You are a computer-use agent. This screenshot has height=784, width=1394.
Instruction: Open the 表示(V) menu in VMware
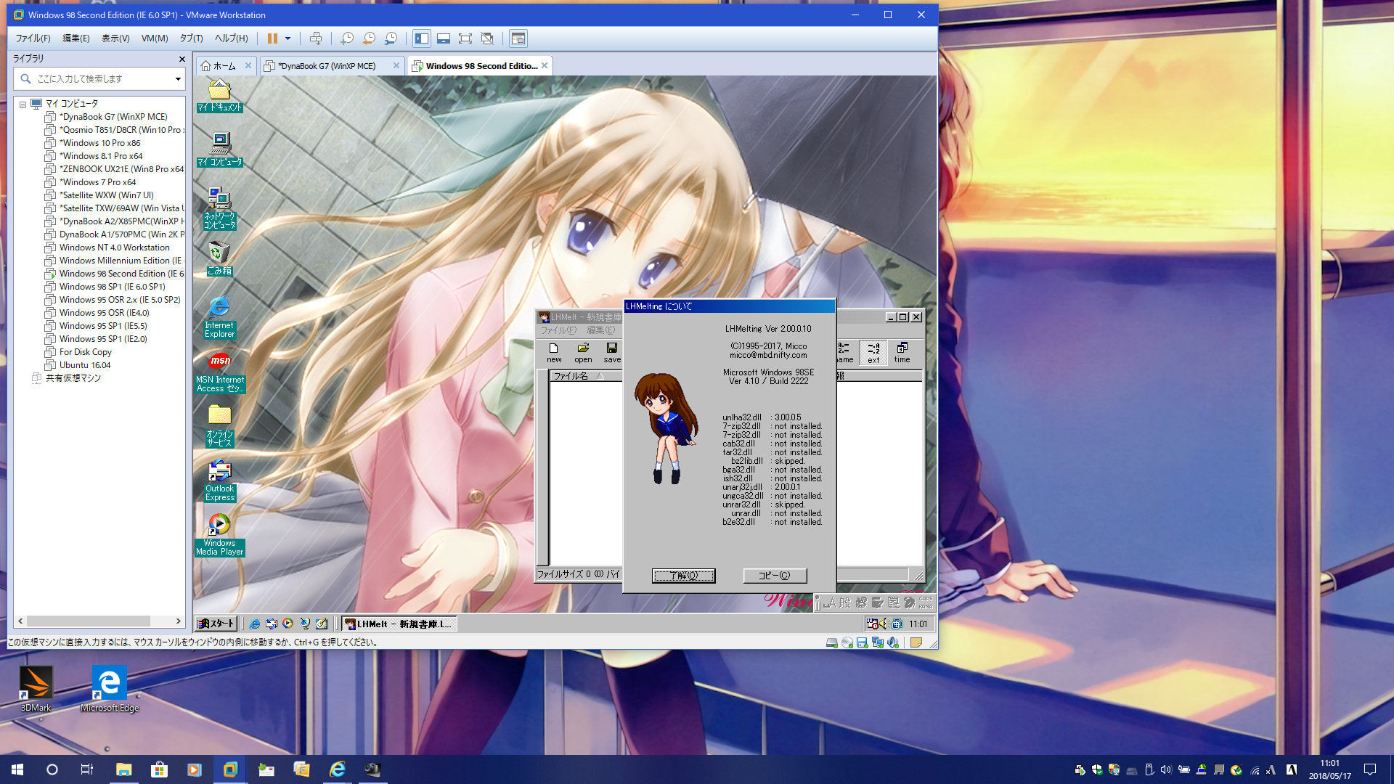pos(115,38)
